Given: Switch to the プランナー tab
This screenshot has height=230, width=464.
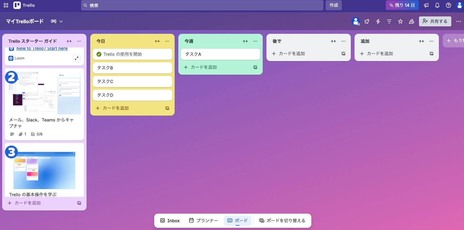Looking at the screenshot, I should point(203,221).
